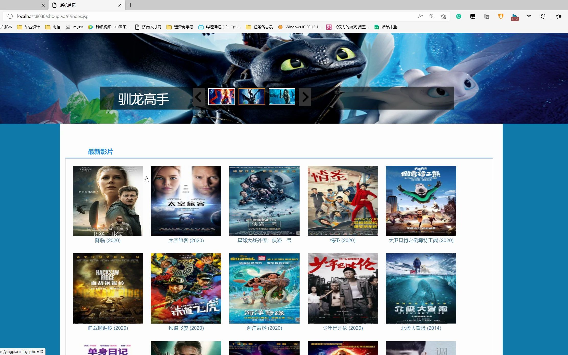The height and width of the screenshot is (355, 568).
Task: Click the 最新影片 section heading
Action: click(x=100, y=152)
